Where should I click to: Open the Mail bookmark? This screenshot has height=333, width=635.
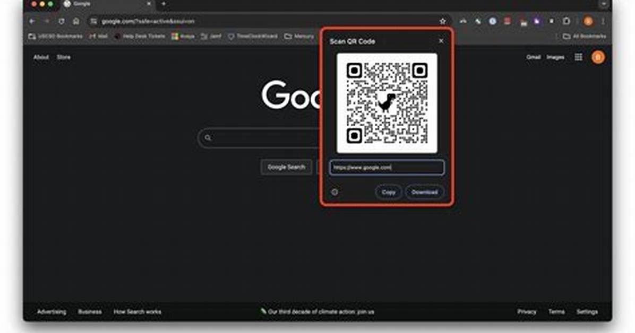click(x=98, y=36)
